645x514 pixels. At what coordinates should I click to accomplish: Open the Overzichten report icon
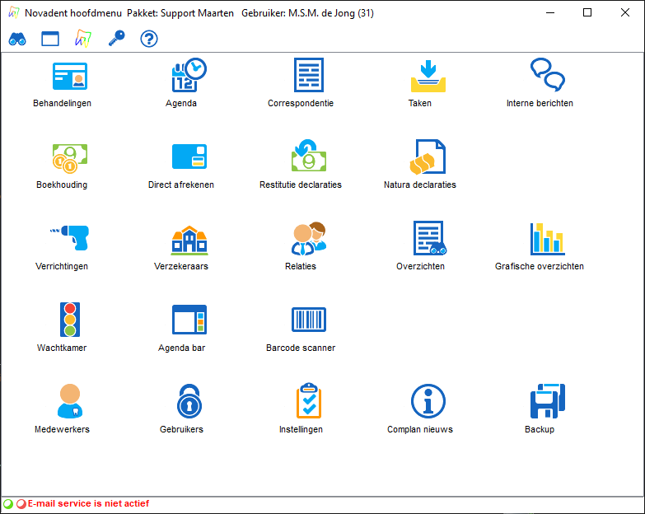[429, 238]
